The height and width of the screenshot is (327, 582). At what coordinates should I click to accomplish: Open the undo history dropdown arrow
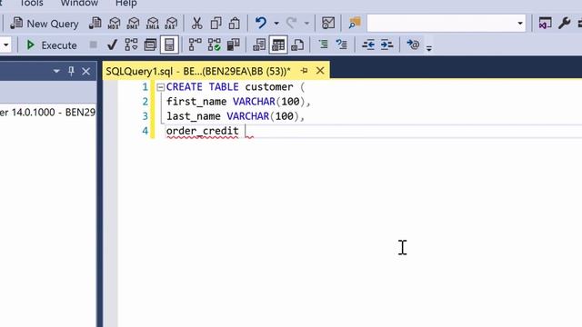pos(276,24)
